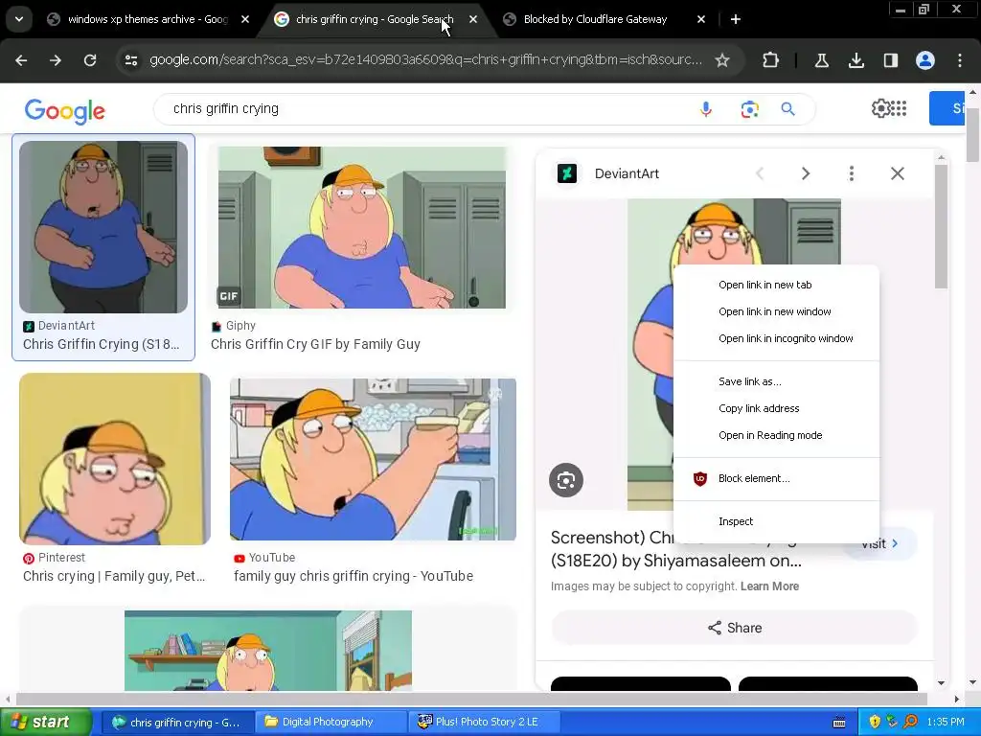
Task: Select the YouTube Chris holding cup thumbnail
Action: [x=373, y=459]
